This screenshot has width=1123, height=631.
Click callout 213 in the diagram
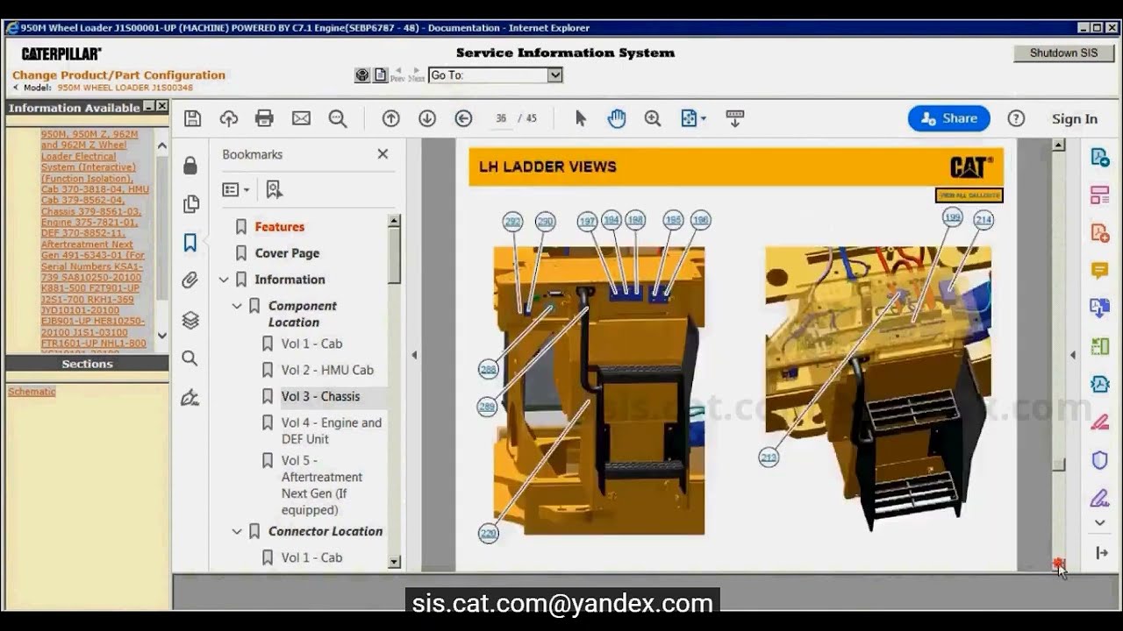pos(769,457)
